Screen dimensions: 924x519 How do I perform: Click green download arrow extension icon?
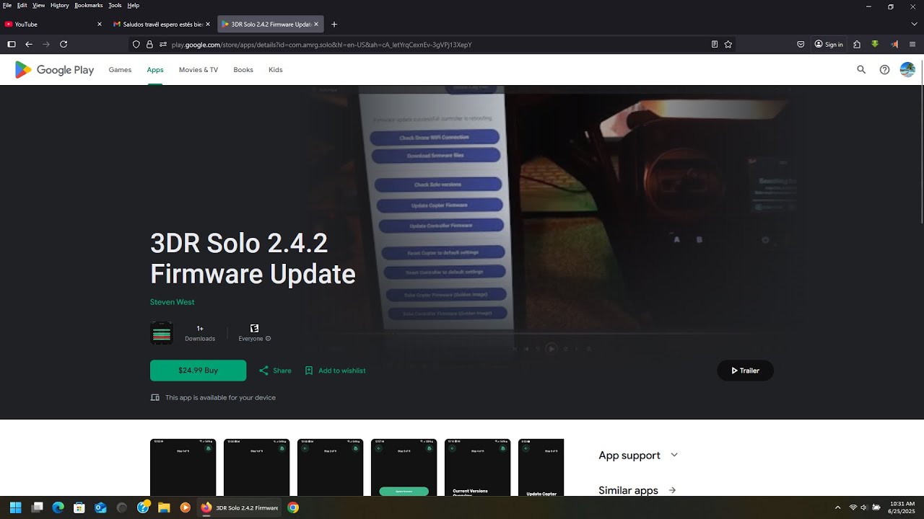point(875,44)
